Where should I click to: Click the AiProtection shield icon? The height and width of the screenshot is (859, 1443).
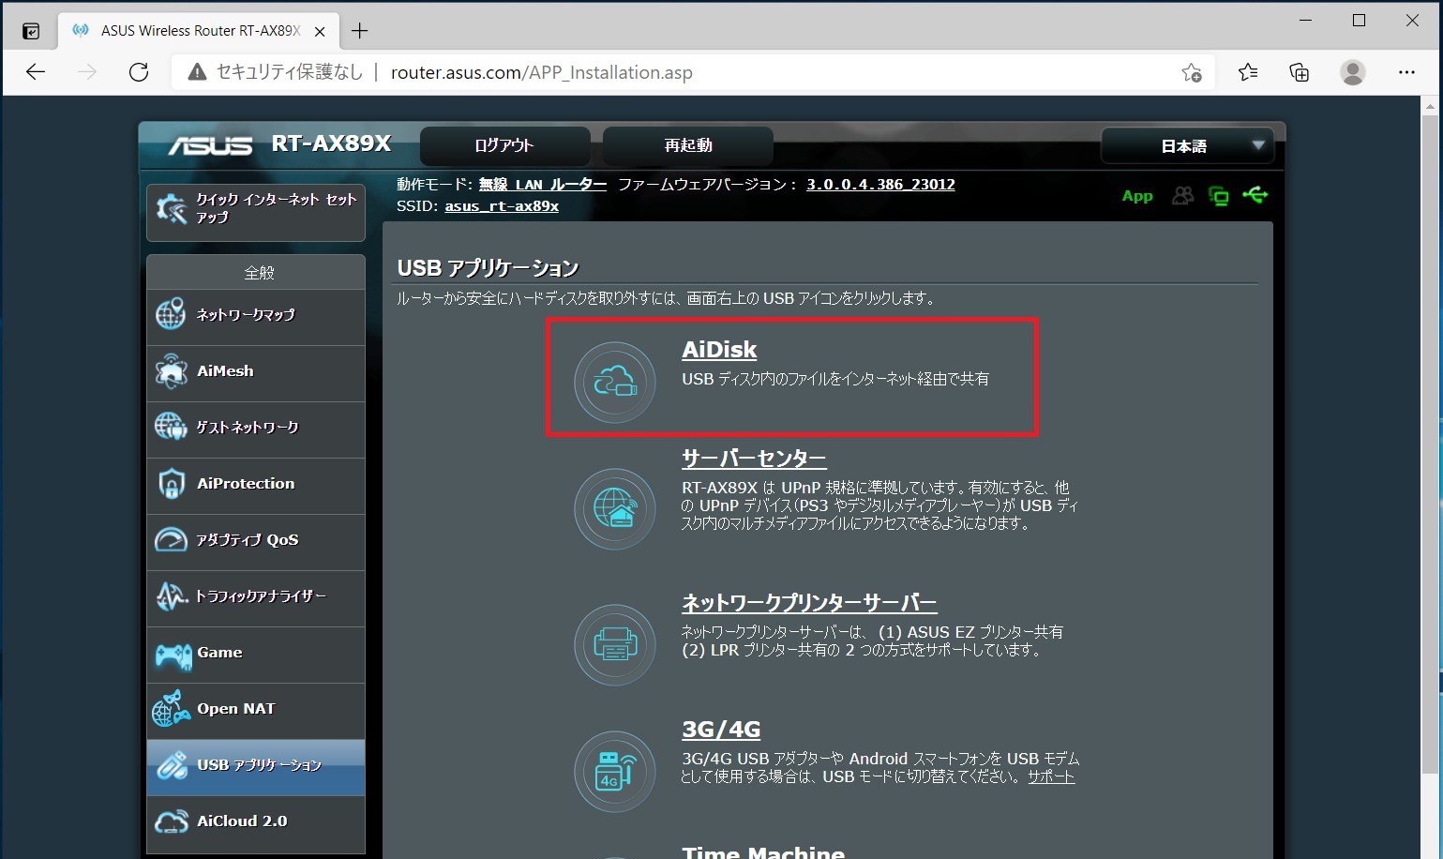coord(171,483)
